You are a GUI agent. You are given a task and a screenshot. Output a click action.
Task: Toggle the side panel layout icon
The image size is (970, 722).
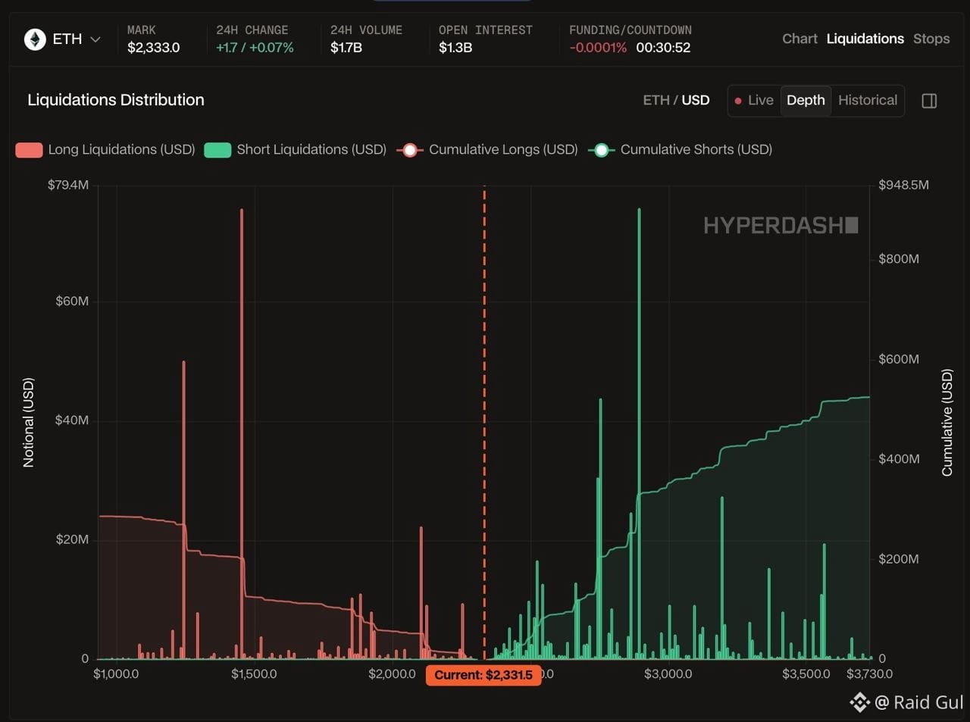coord(929,101)
